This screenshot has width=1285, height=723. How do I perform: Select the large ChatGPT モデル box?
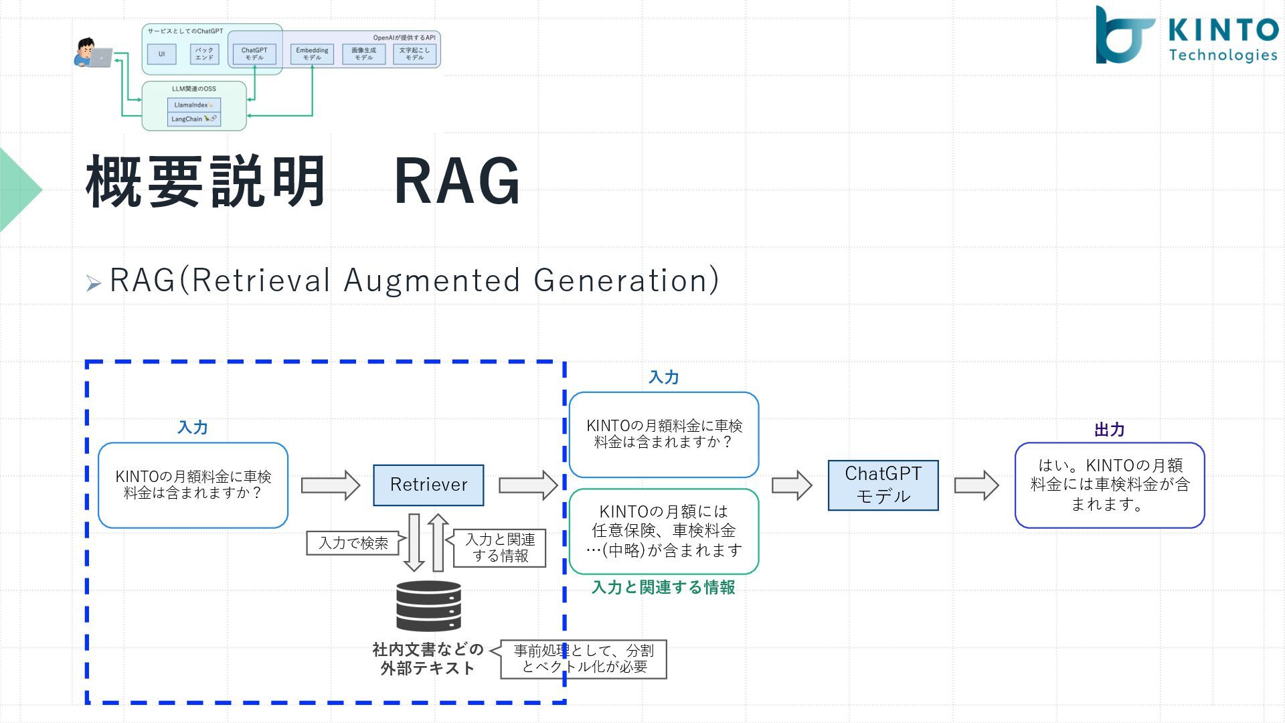883,485
